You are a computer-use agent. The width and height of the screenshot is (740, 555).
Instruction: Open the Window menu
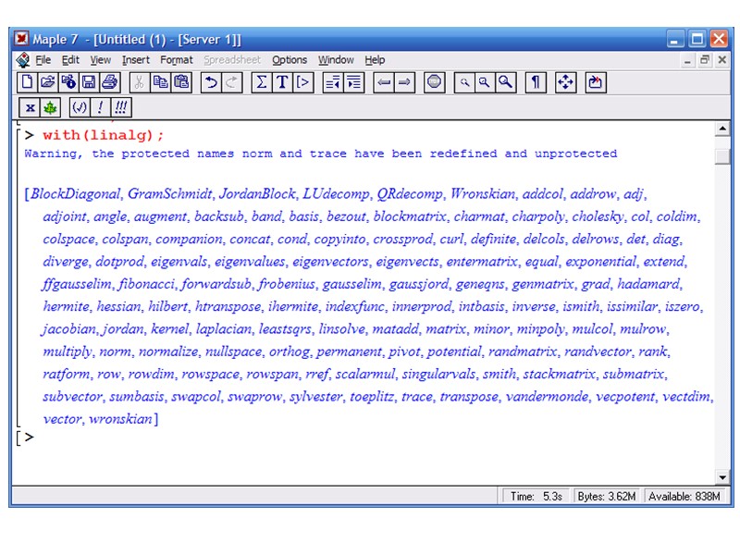click(336, 60)
